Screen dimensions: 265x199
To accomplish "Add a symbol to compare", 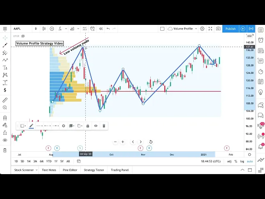I will 52,29.
